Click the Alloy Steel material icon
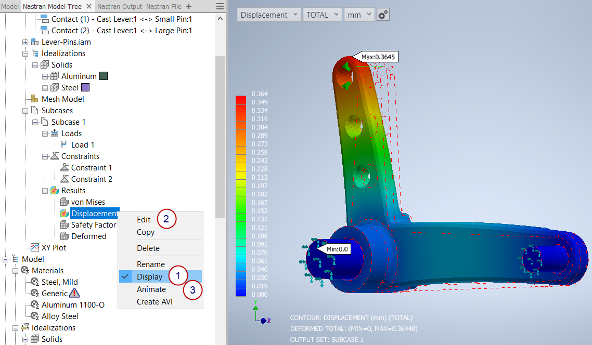Screen dimensions: 592x345 coord(35,316)
